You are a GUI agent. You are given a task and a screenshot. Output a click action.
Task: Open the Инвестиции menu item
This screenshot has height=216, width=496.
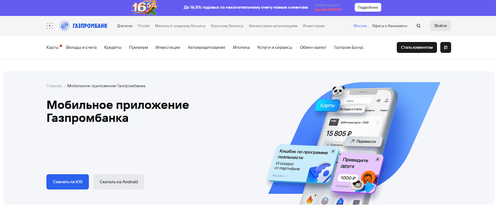point(168,47)
